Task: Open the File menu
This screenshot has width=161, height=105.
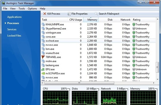Action: point(5,9)
